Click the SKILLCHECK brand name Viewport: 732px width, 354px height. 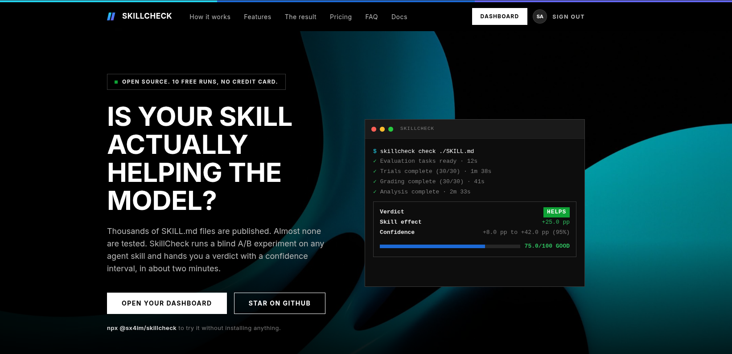147,16
